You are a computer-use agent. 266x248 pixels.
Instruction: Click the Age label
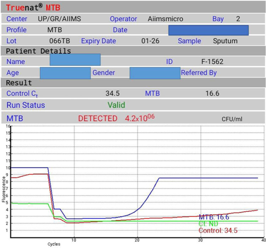click(13, 73)
